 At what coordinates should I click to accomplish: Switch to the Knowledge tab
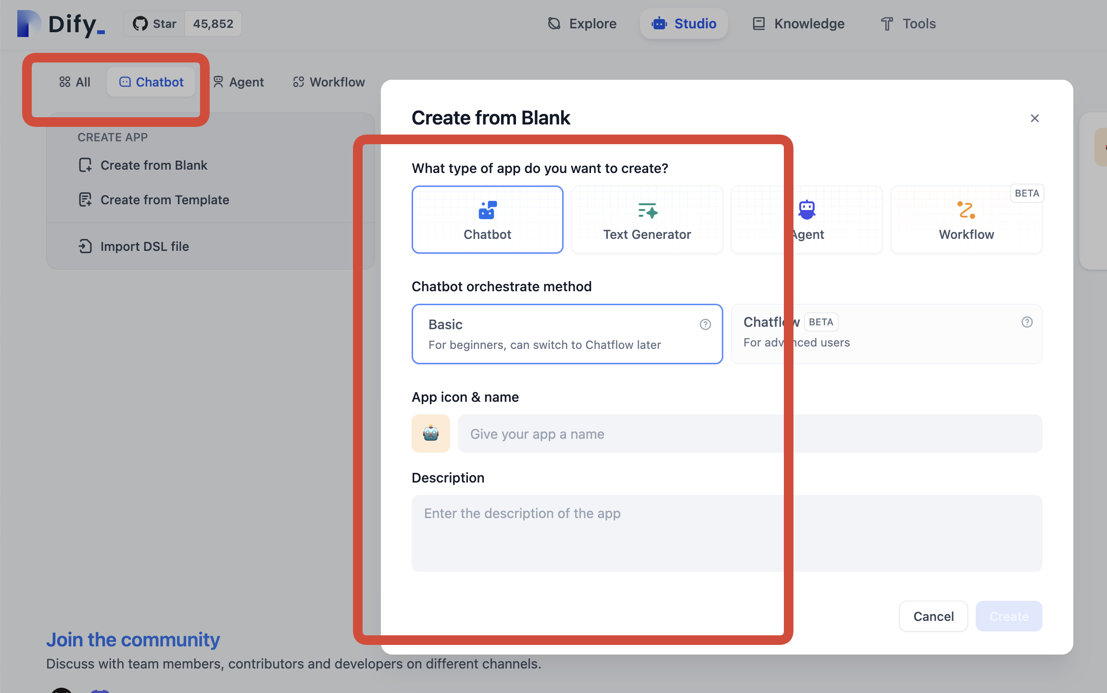tap(798, 23)
